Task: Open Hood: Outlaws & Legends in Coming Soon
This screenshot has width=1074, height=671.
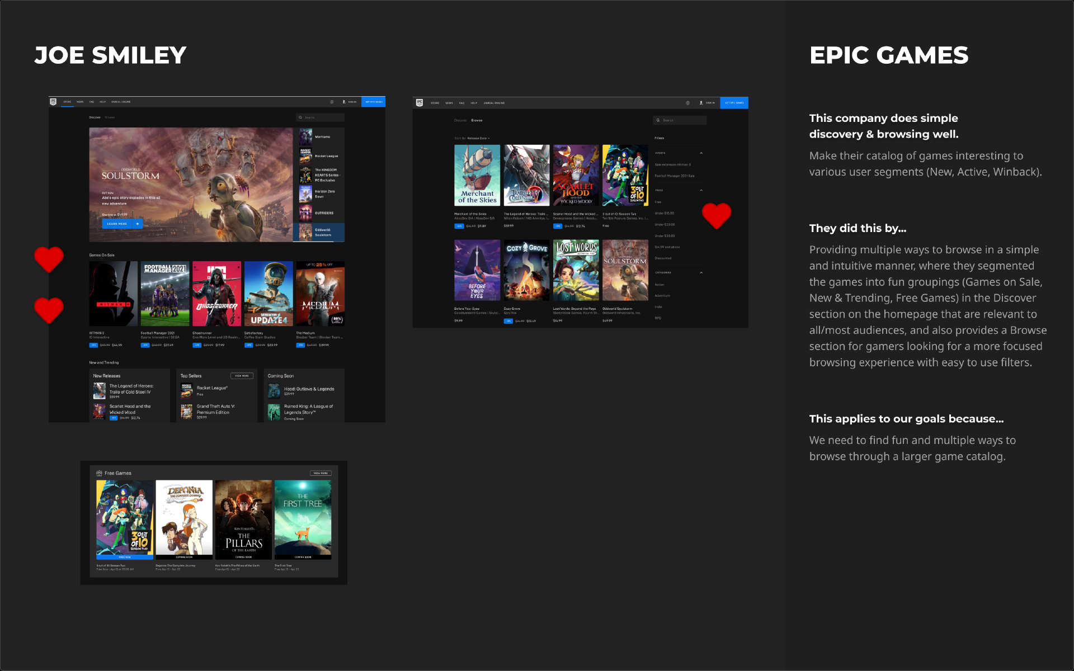Action: 302,390
